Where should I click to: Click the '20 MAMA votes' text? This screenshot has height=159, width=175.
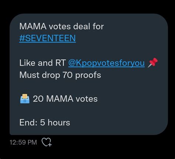tap(65, 99)
